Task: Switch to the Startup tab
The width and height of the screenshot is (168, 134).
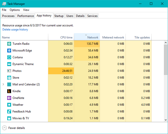Action: pos(59,16)
